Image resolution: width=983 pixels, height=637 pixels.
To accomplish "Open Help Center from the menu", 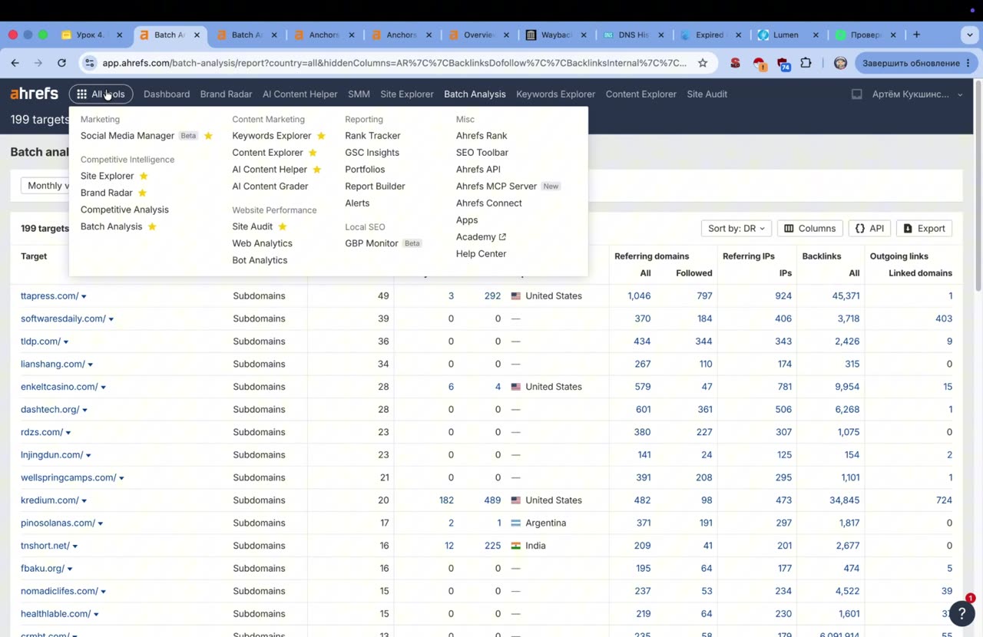I will click(x=481, y=254).
